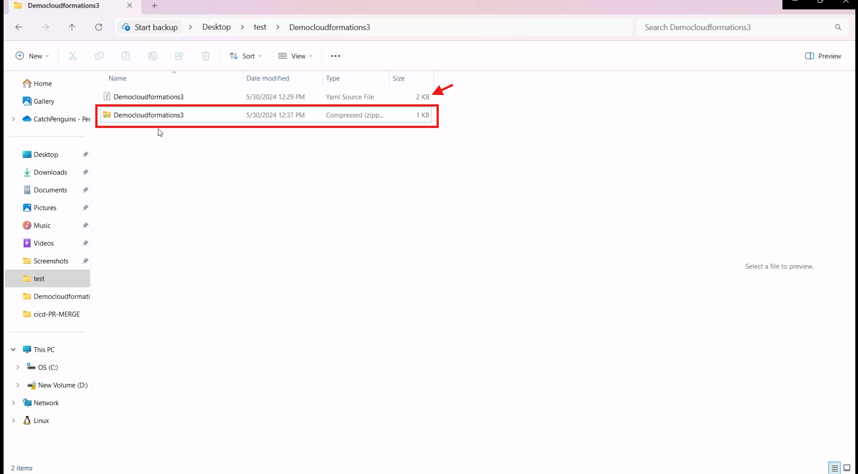Viewport: 858px width, 474px height.
Task: Unpin Pictures using its pin icon
Action: [x=85, y=207]
